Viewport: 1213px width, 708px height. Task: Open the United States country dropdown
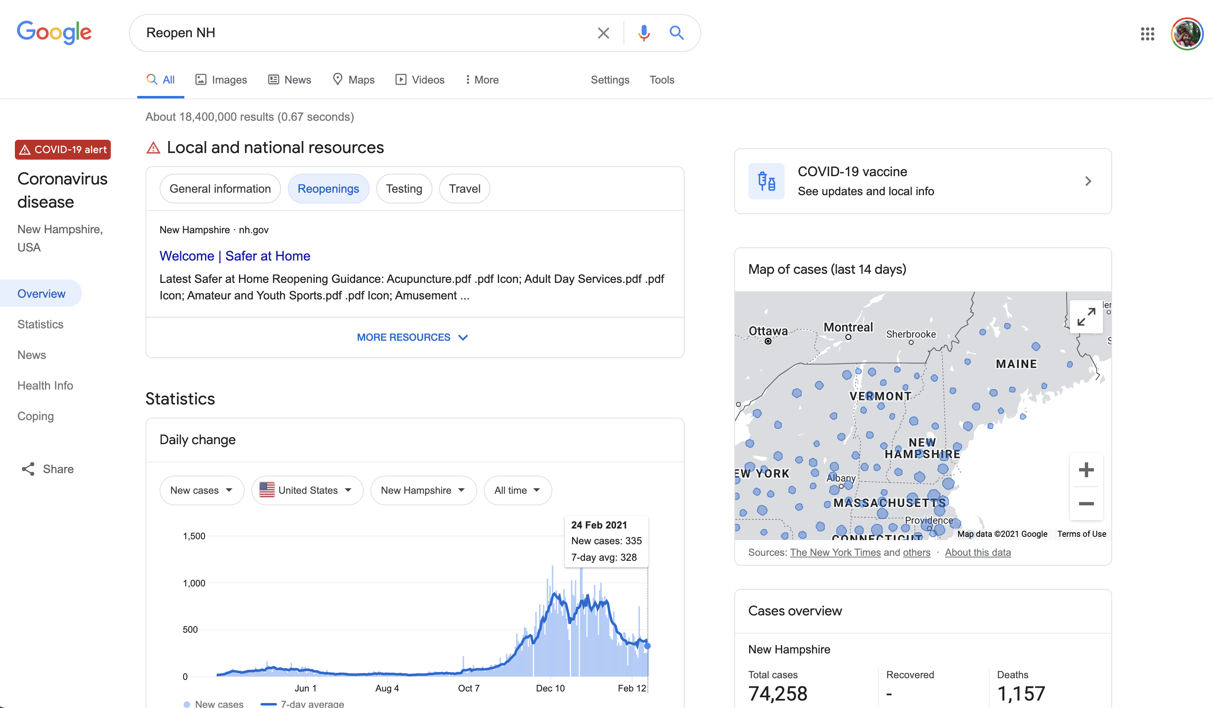click(307, 490)
